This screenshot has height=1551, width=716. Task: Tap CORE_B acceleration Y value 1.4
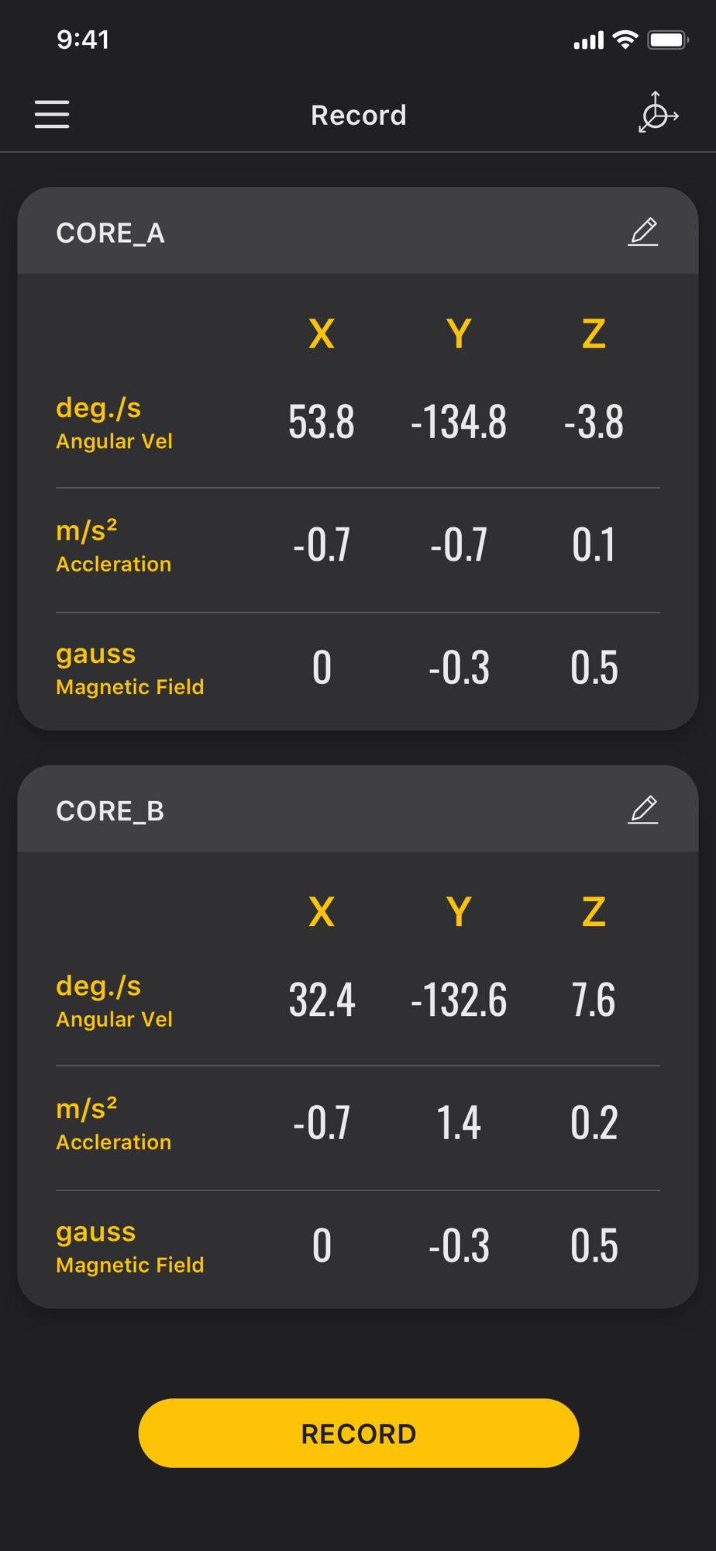pyautogui.click(x=459, y=1123)
